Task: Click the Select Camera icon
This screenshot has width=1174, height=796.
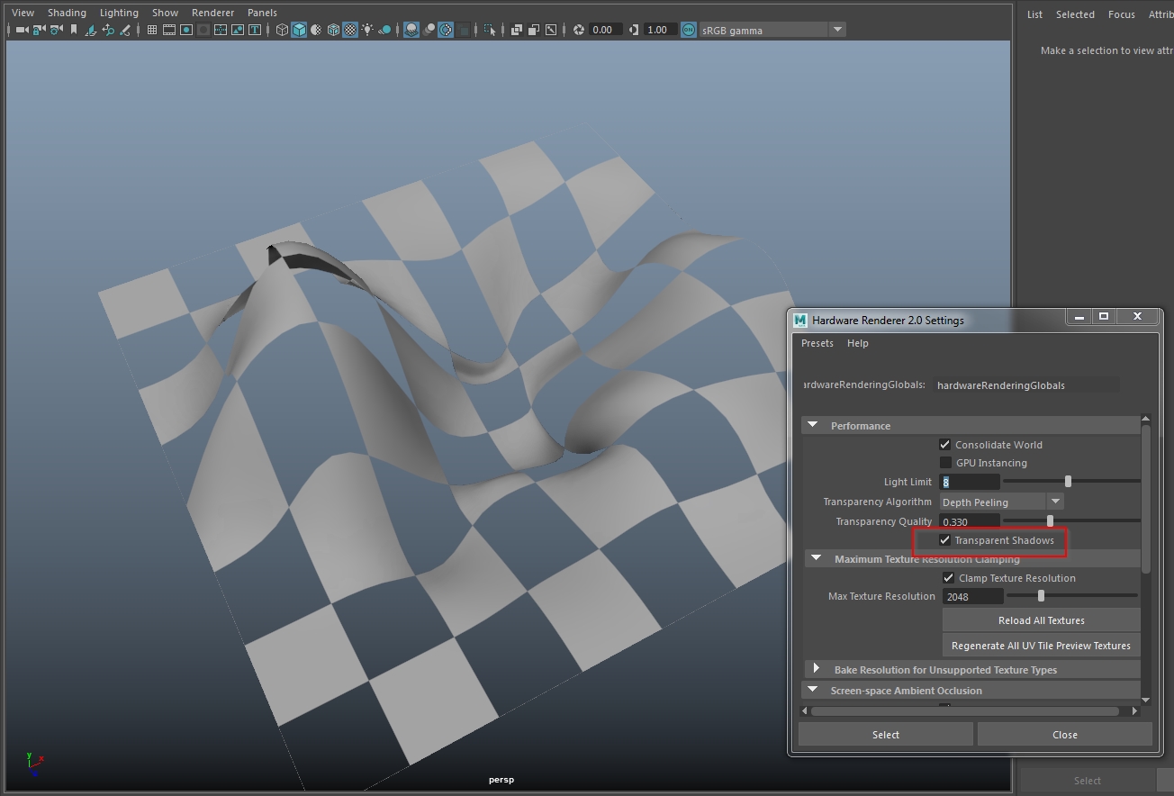Action: (x=23, y=30)
